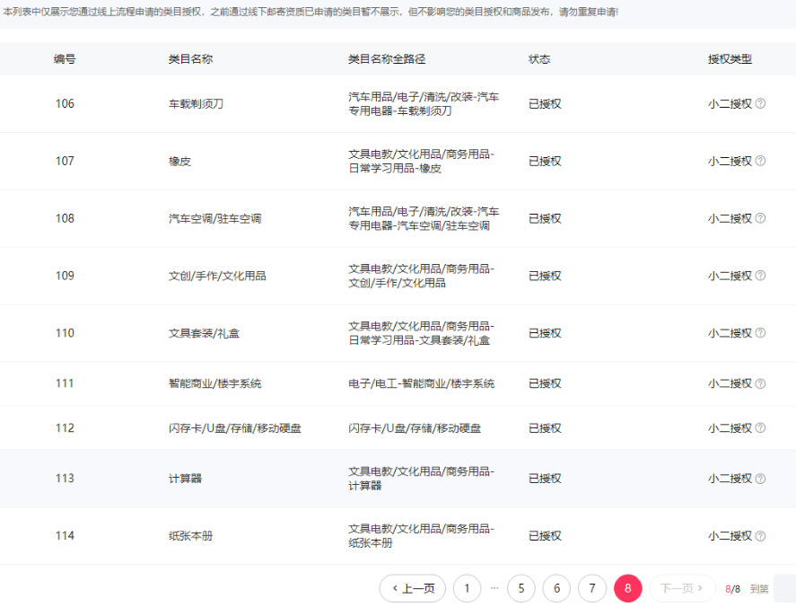The width and height of the screenshot is (796, 607).
Task: Jump to page 1
Action: tap(467, 588)
